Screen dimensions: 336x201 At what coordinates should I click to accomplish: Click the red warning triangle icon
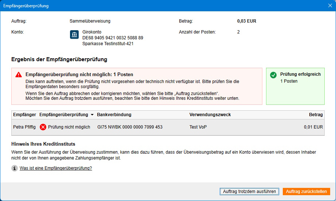(x=19, y=75)
